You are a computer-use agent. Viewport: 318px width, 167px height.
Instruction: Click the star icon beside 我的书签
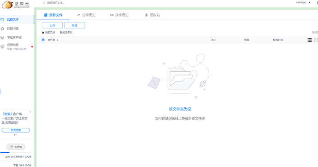pos(2,29)
